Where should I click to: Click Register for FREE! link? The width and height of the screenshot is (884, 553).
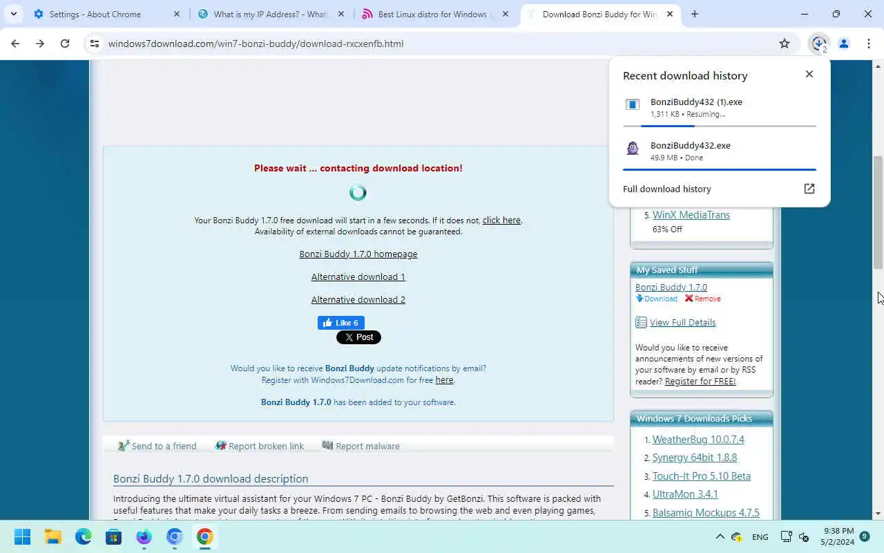(x=700, y=381)
